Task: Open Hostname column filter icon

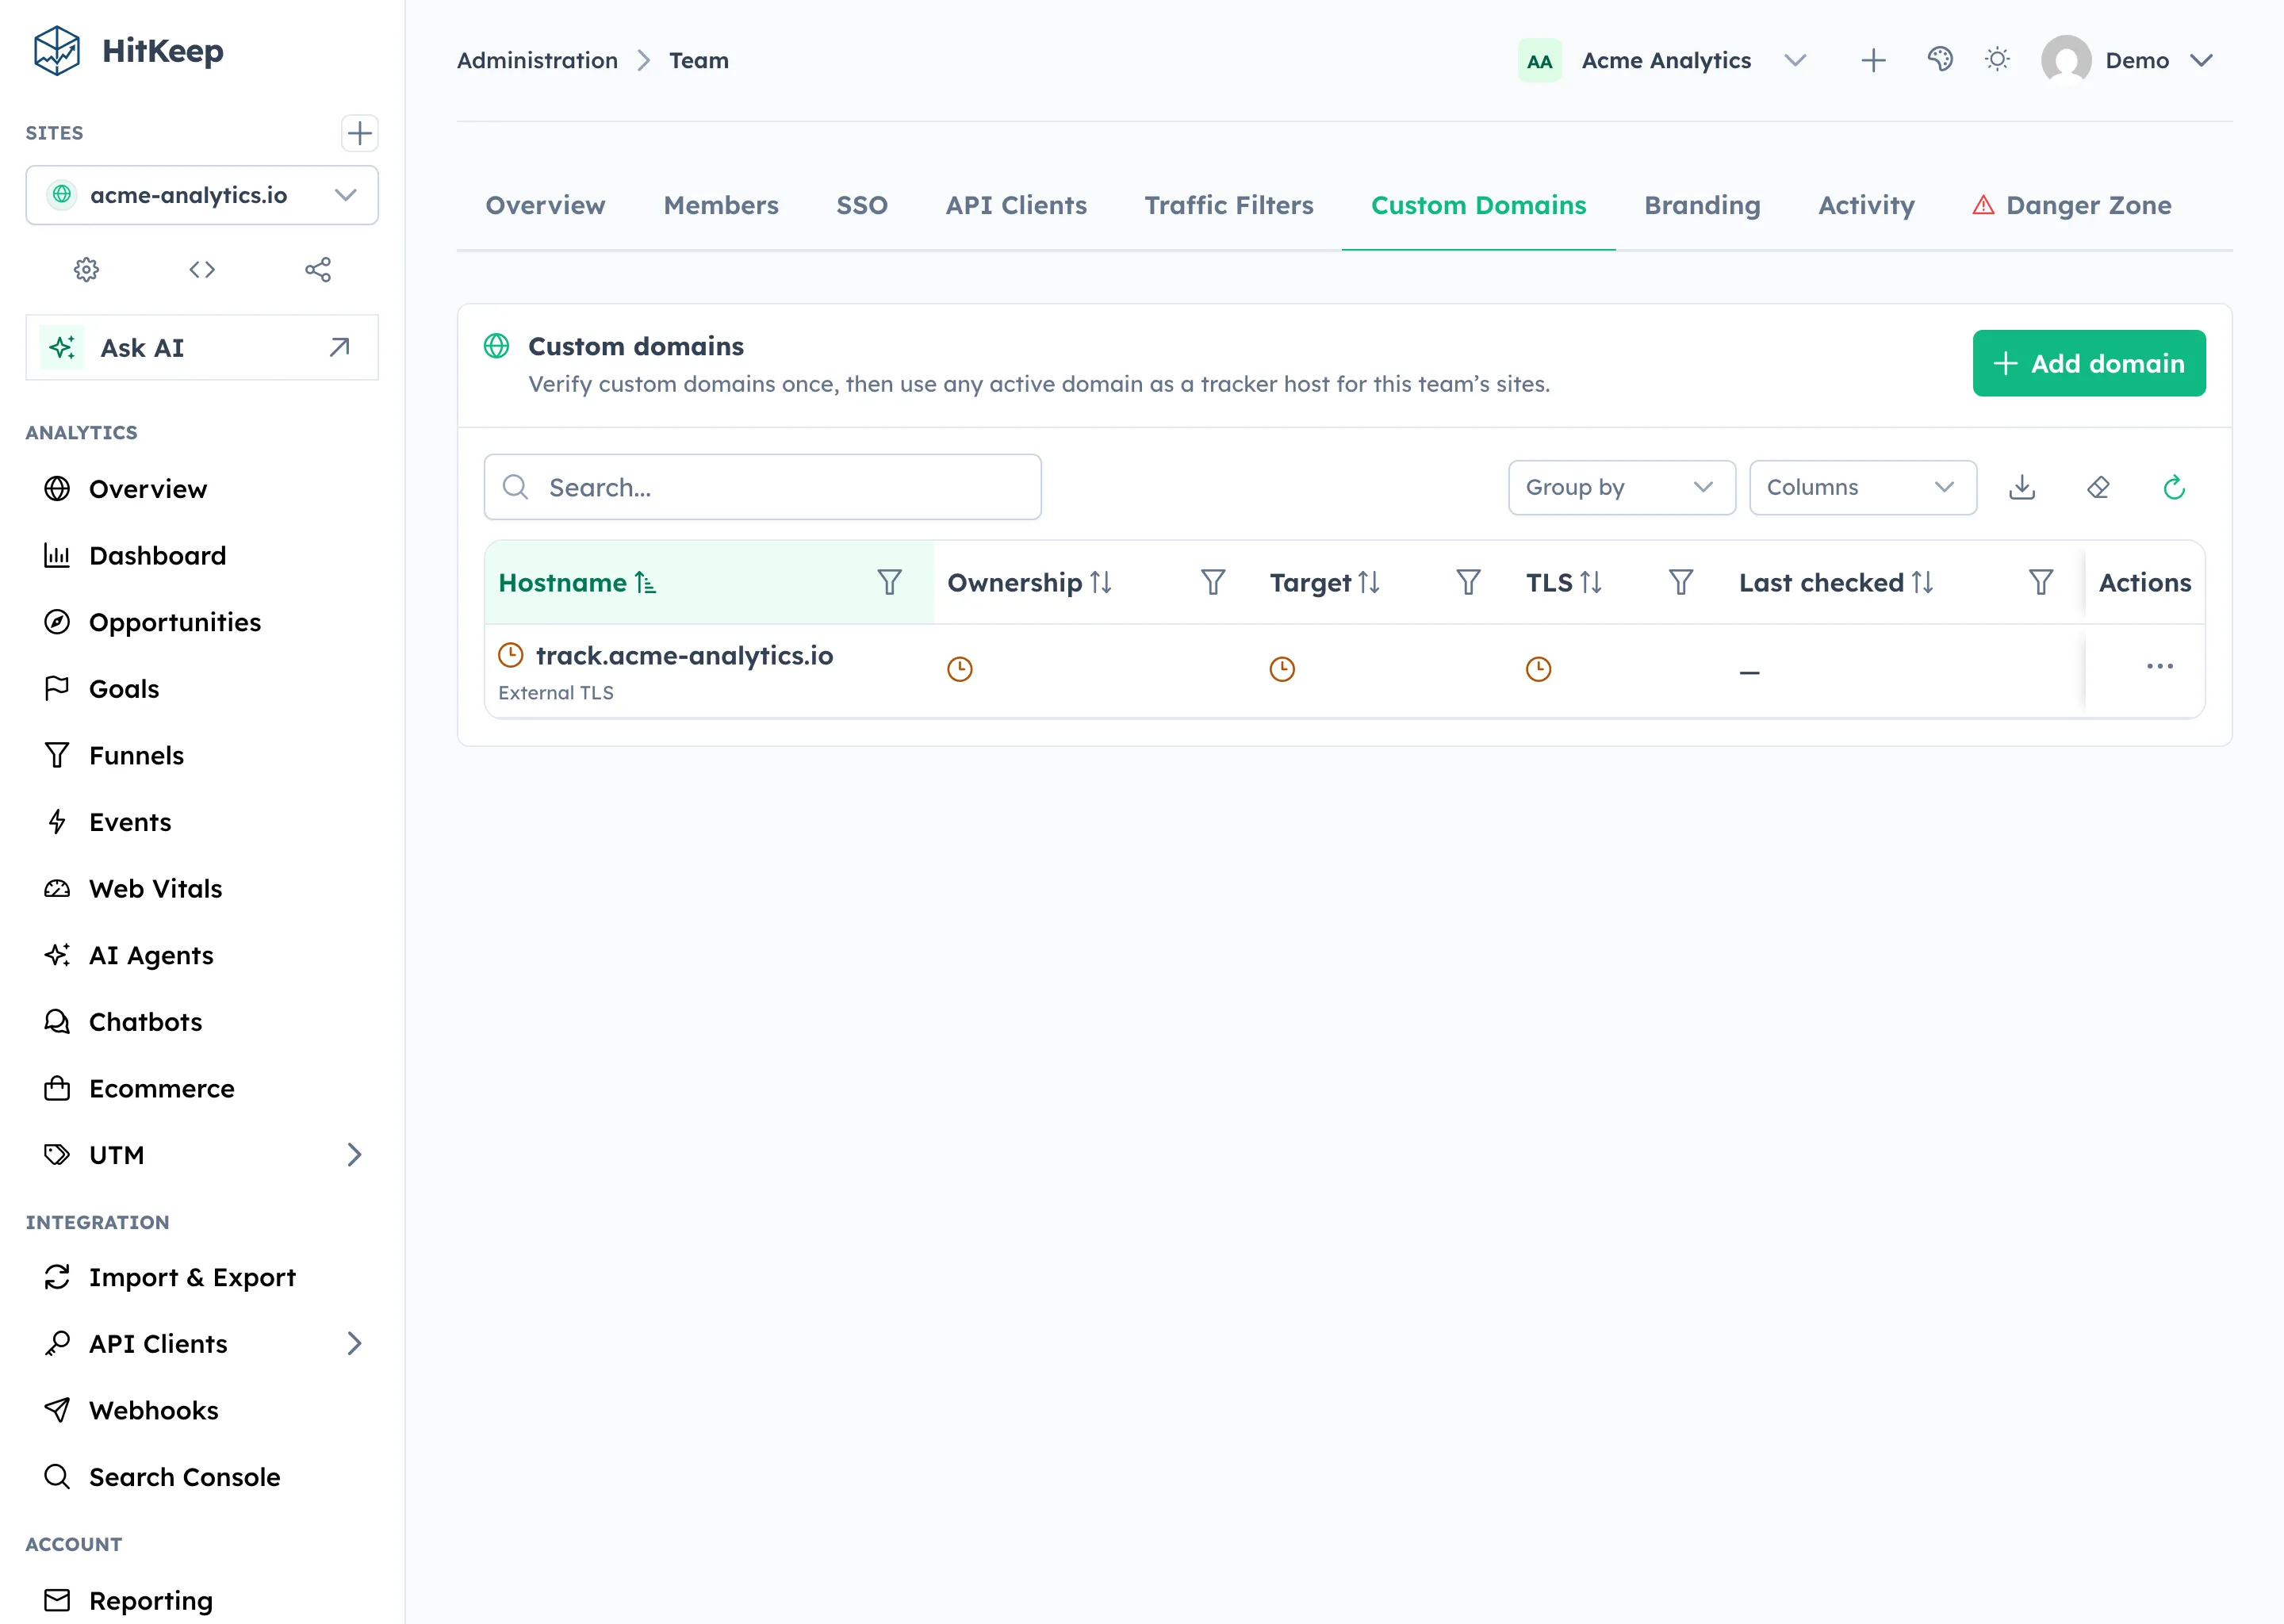Action: (x=889, y=582)
